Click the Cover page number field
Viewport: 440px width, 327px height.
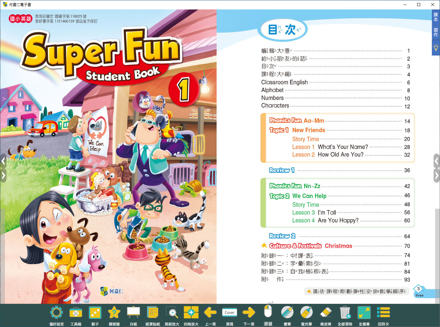coord(229,313)
